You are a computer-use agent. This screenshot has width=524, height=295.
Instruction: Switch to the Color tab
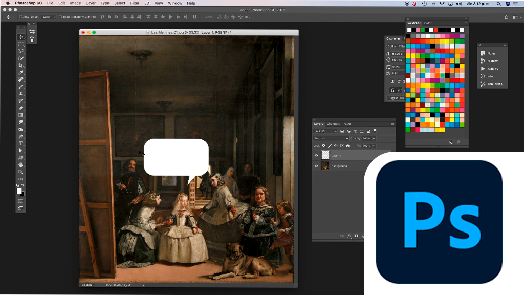click(x=428, y=23)
